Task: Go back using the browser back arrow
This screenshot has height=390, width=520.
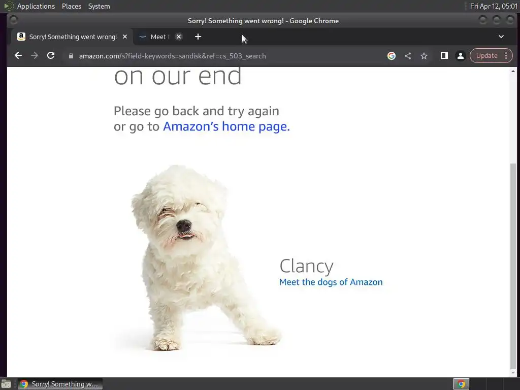Action: click(x=18, y=56)
